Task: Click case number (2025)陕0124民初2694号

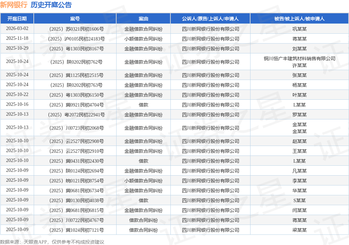Action: click(76, 171)
